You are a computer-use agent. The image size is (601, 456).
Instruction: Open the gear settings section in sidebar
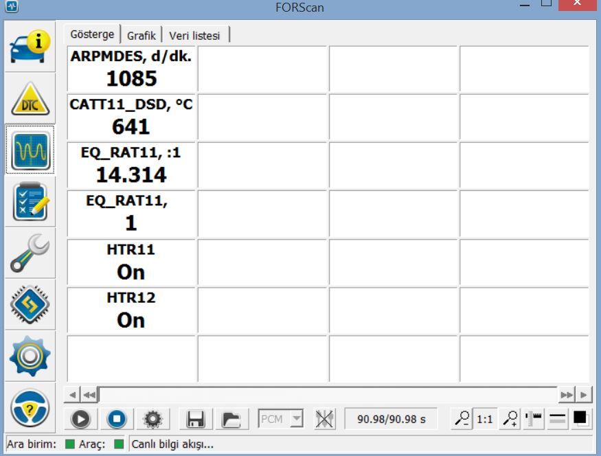30,356
